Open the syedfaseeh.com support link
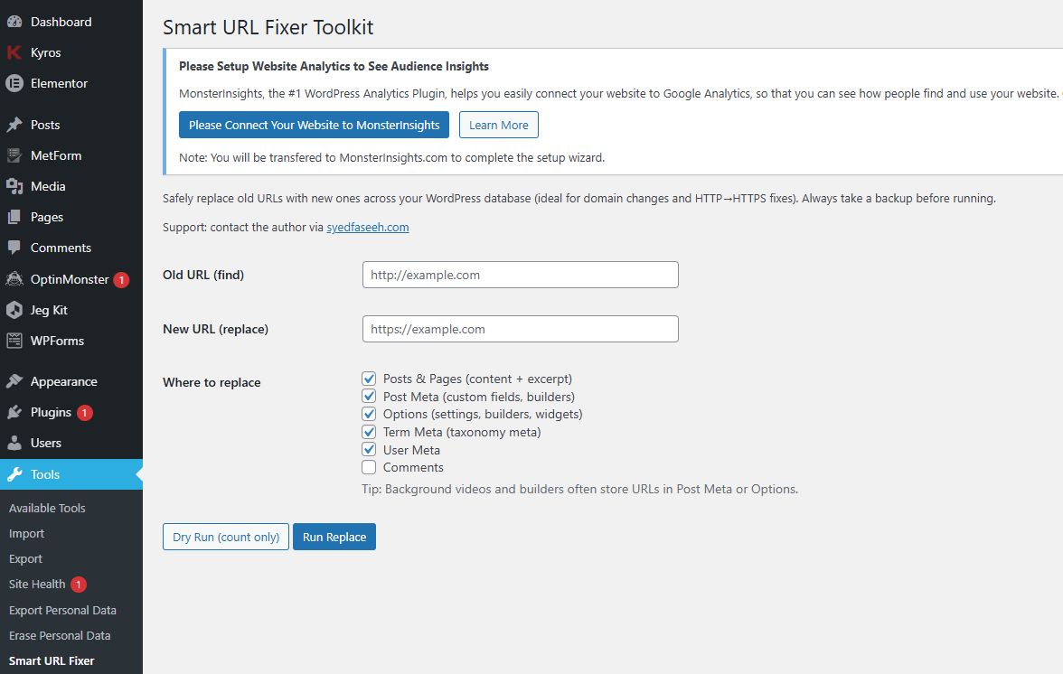This screenshot has width=1063, height=674. click(367, 228)
